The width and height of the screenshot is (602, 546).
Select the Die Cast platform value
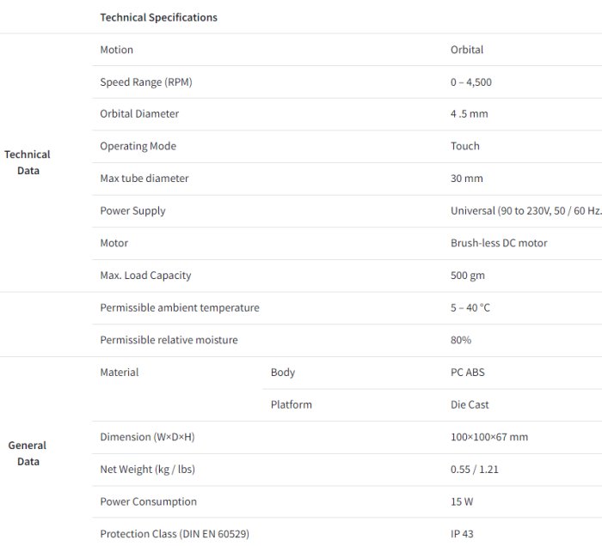tap(470, 404)
